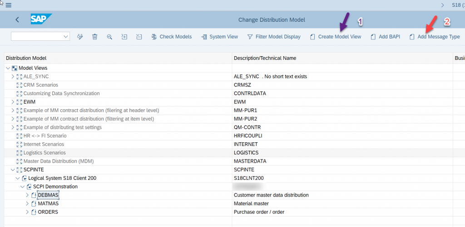Click the collapse subtree toolbar icon

point(139,37)
